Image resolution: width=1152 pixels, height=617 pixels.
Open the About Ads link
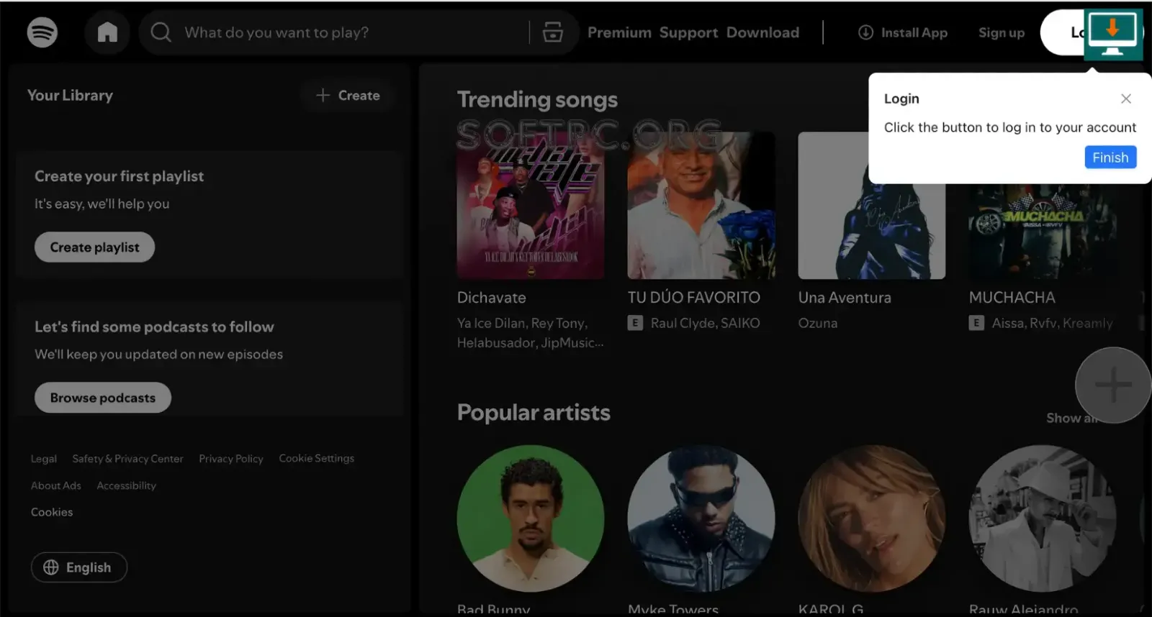tap(56, 485)
